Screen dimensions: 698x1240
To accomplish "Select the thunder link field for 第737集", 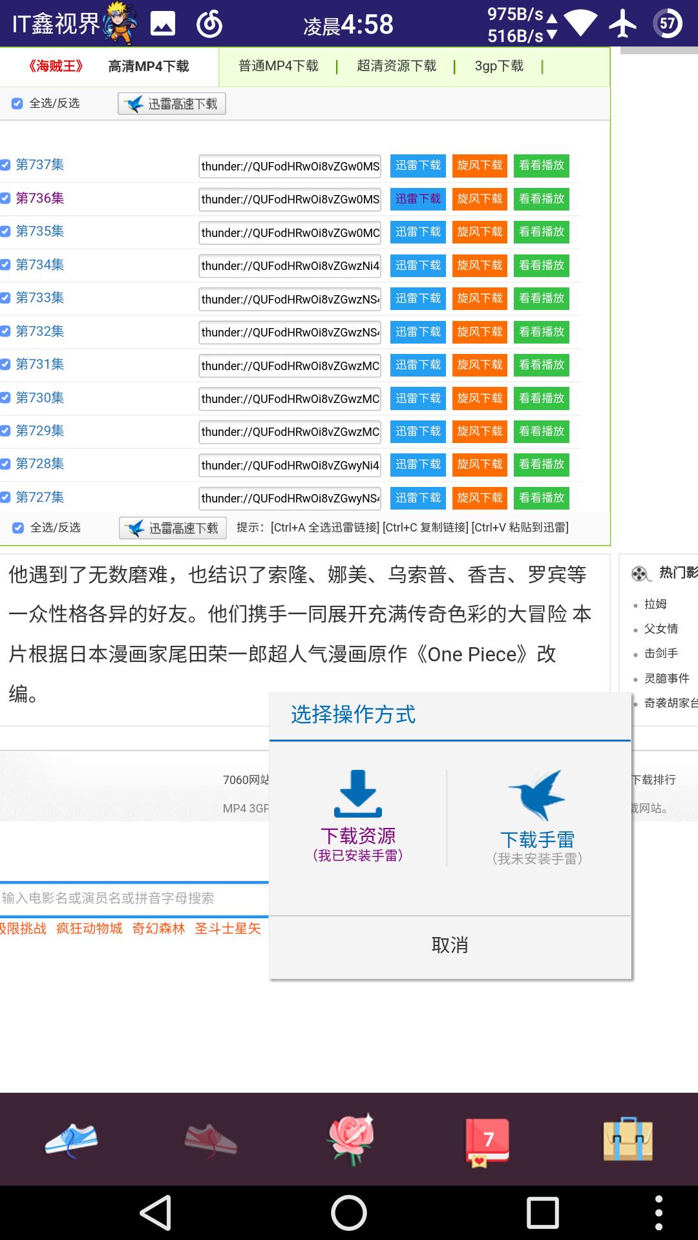I will (x=290, y=166).
